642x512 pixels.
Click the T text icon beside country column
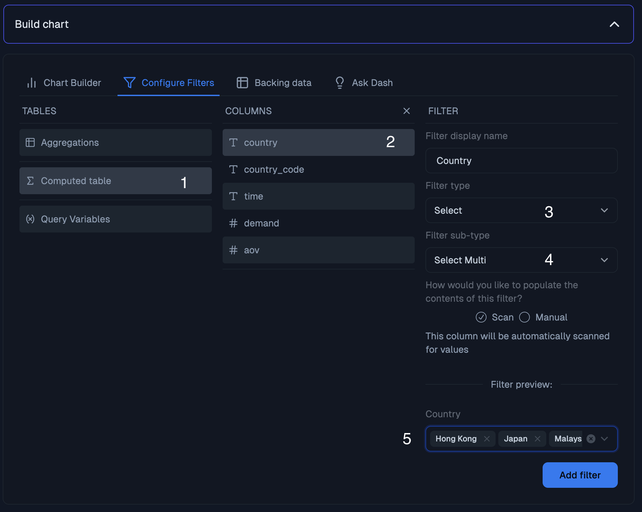(x=234, y=142)
